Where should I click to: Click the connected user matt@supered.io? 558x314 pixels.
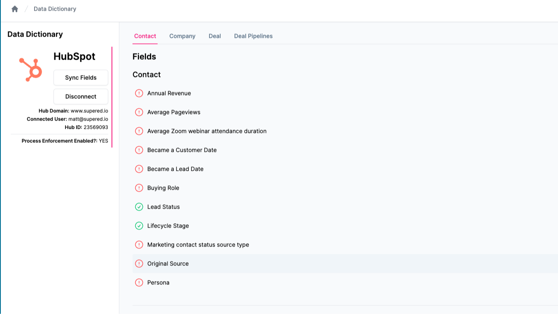(88, 119)
